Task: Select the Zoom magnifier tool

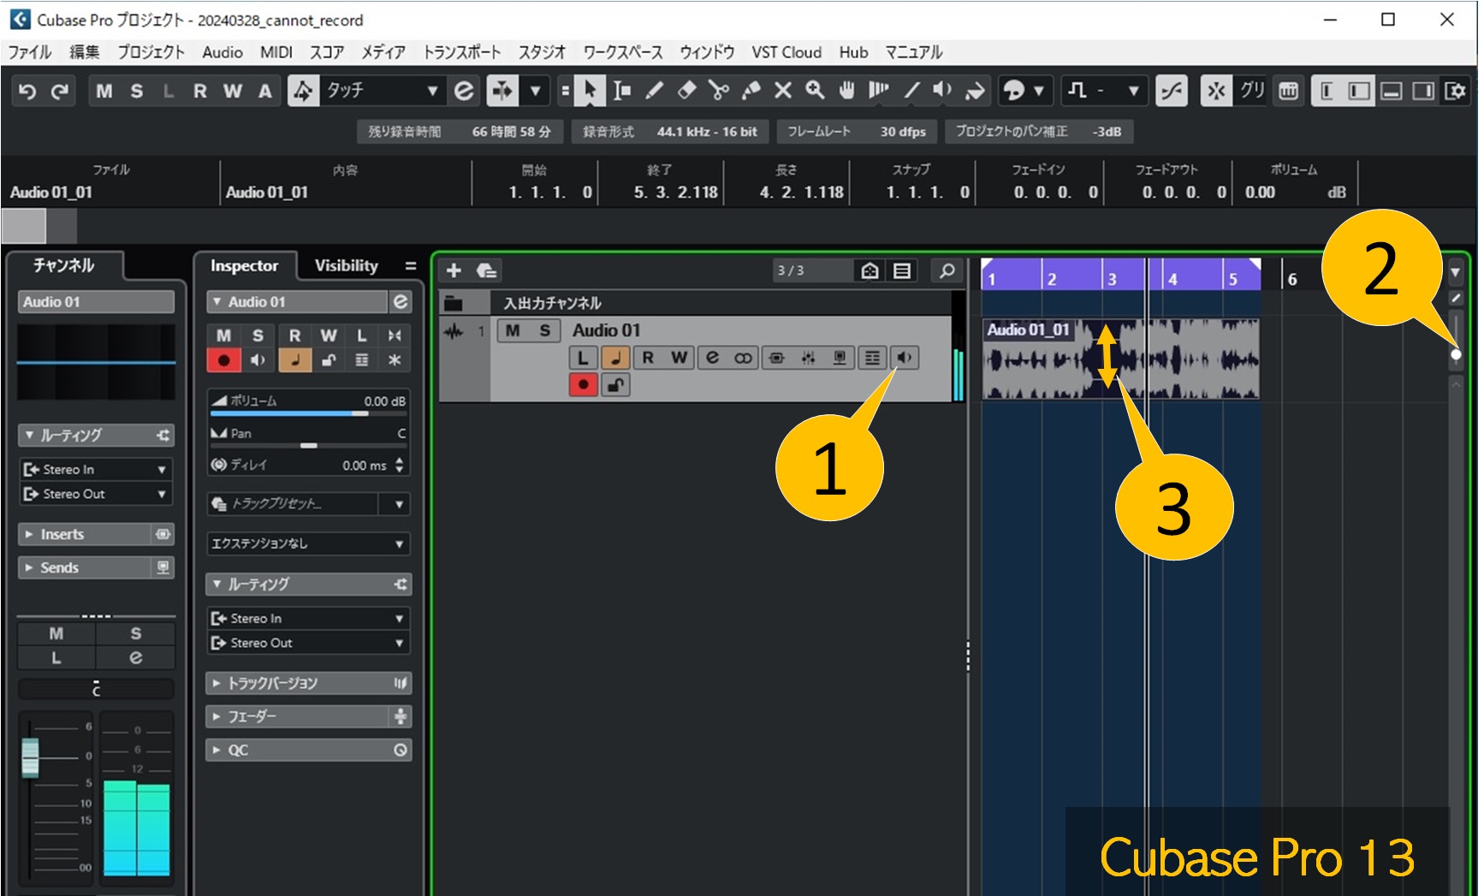Action: coord(815,91)
